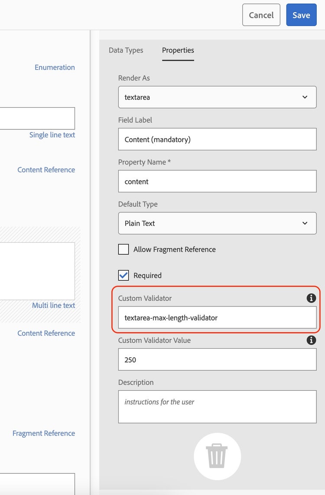The width and height of the screenshot is (325, 495).
Task: Edit the Field Label input
Action: [x=217, y=139]
